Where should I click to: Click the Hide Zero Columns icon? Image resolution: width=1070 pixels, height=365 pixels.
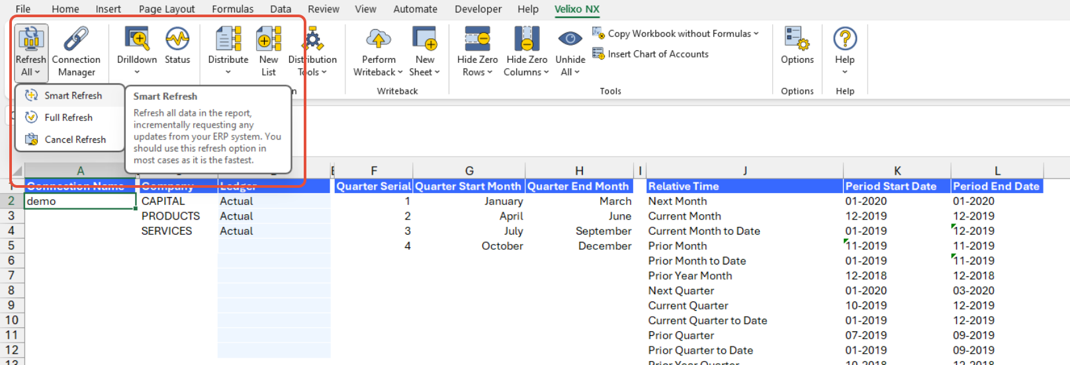527,39
